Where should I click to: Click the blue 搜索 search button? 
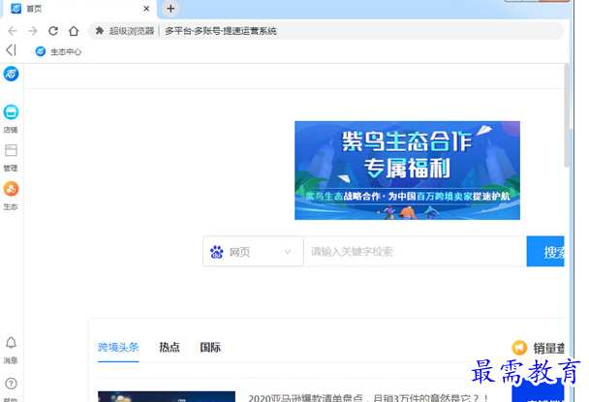coord(545,251)
